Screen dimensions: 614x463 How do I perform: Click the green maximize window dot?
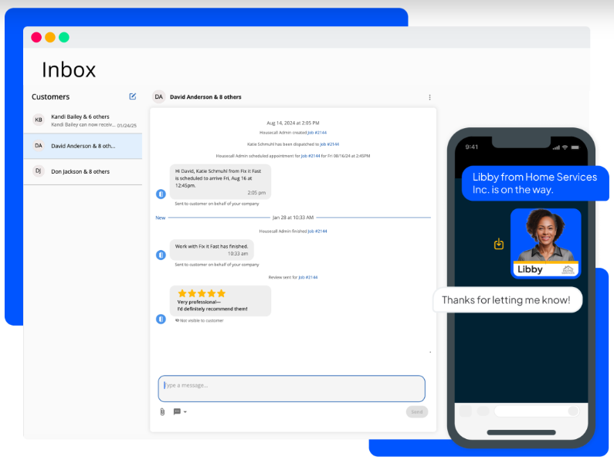click(x=64, y=37)
